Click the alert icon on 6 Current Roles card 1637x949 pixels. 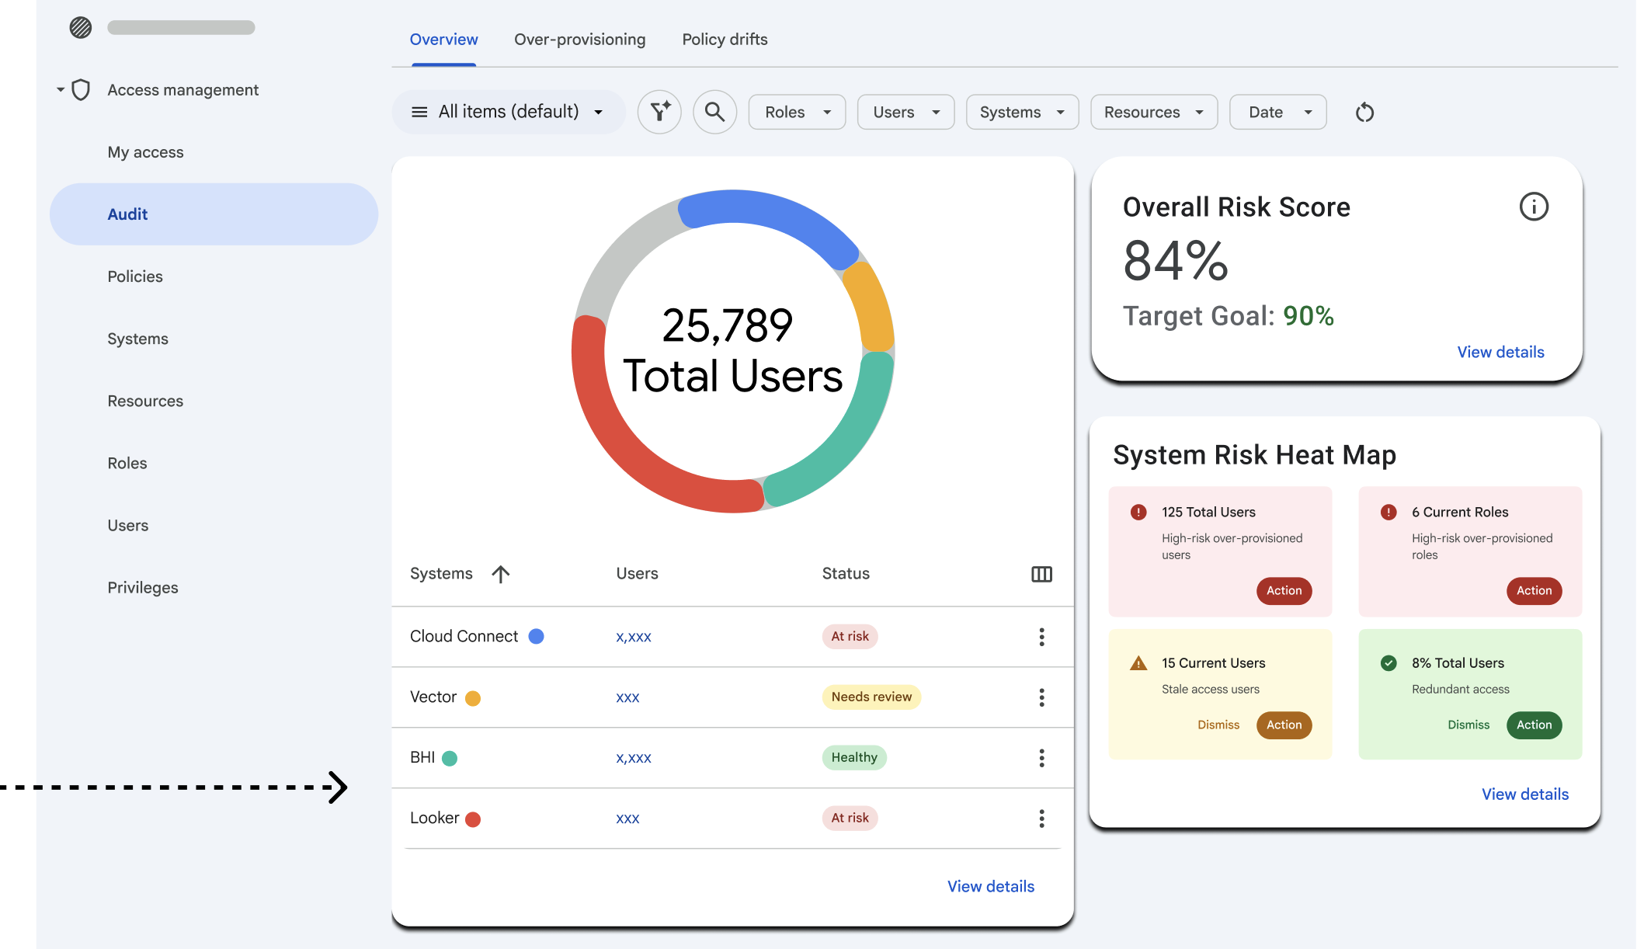pos(1388,513)
